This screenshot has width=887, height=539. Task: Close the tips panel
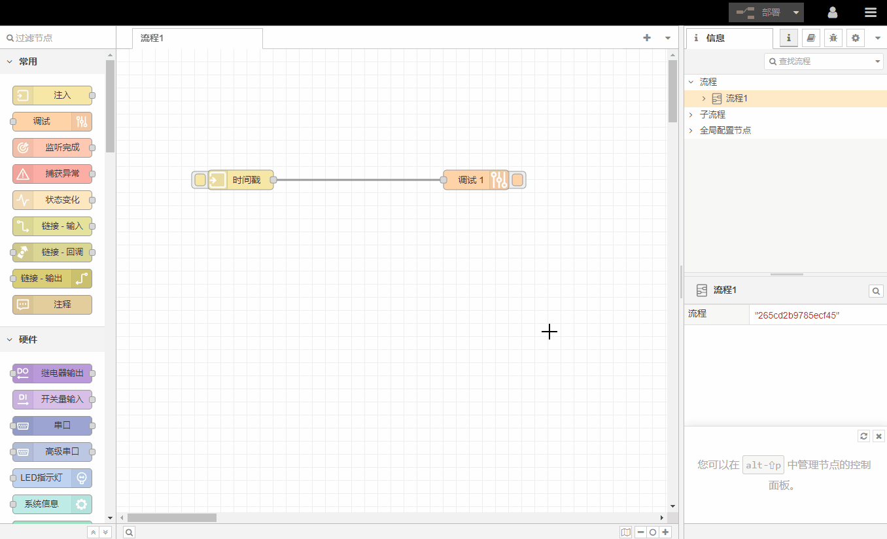(879, 436)
